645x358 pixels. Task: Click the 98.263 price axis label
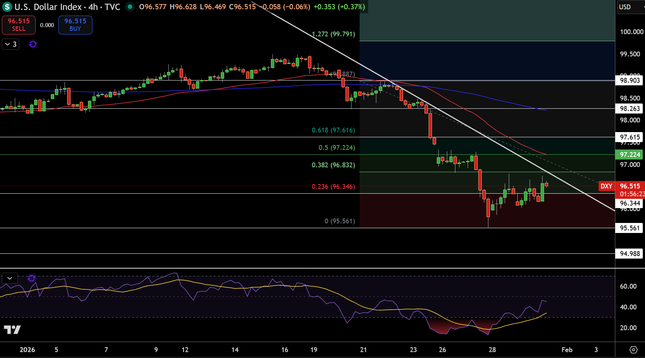(630, 109)
